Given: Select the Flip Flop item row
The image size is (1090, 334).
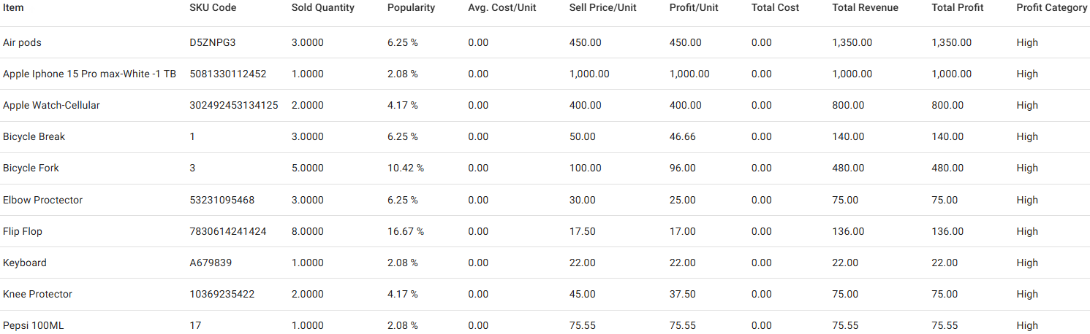Looking at the screenshot, I should [x=23, y=231].
